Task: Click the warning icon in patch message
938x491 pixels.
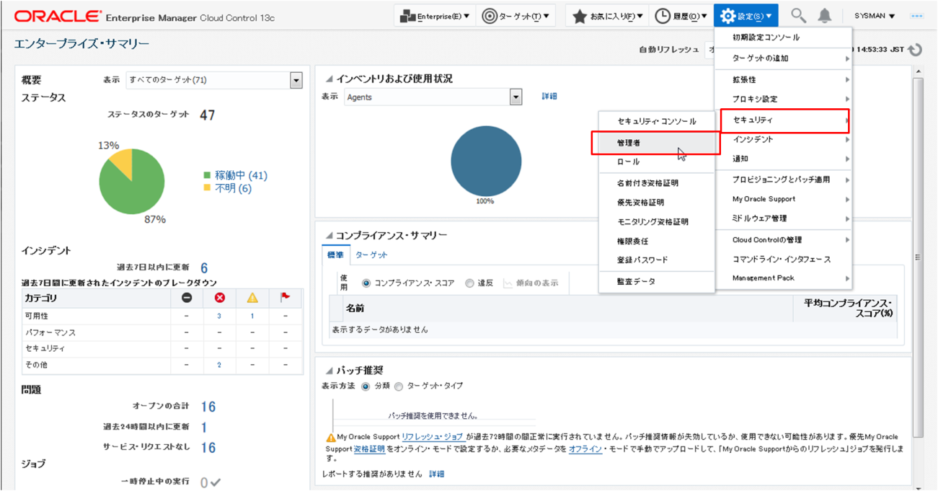Action: (x=330, y=438)
